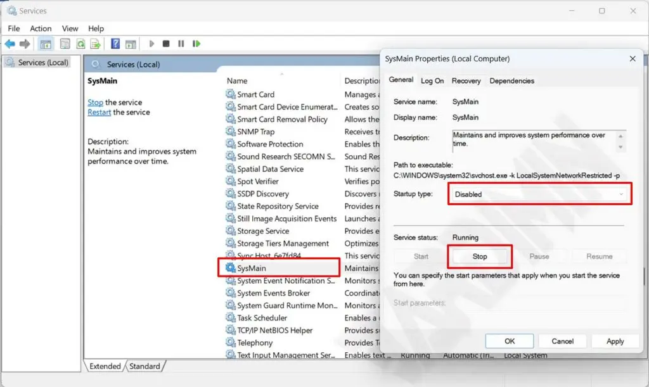Click the Restart the service link
The image size is (649, 387).
coord(100,112)
